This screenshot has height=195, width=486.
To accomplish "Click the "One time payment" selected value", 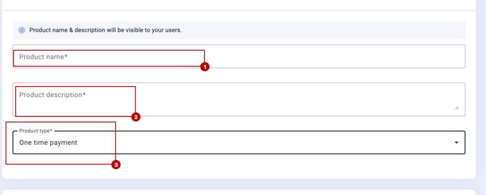I will [48, 143].
